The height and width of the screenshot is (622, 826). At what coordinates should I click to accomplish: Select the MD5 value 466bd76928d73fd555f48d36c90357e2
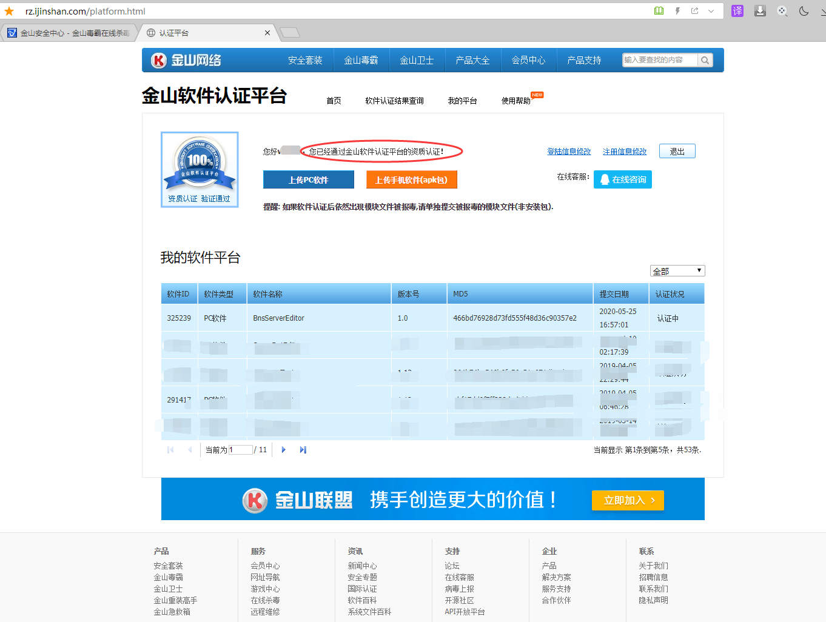click(x=515, y=318)
